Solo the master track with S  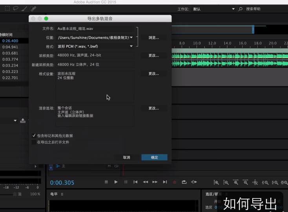pyautogui.click(x=116, y=166)
